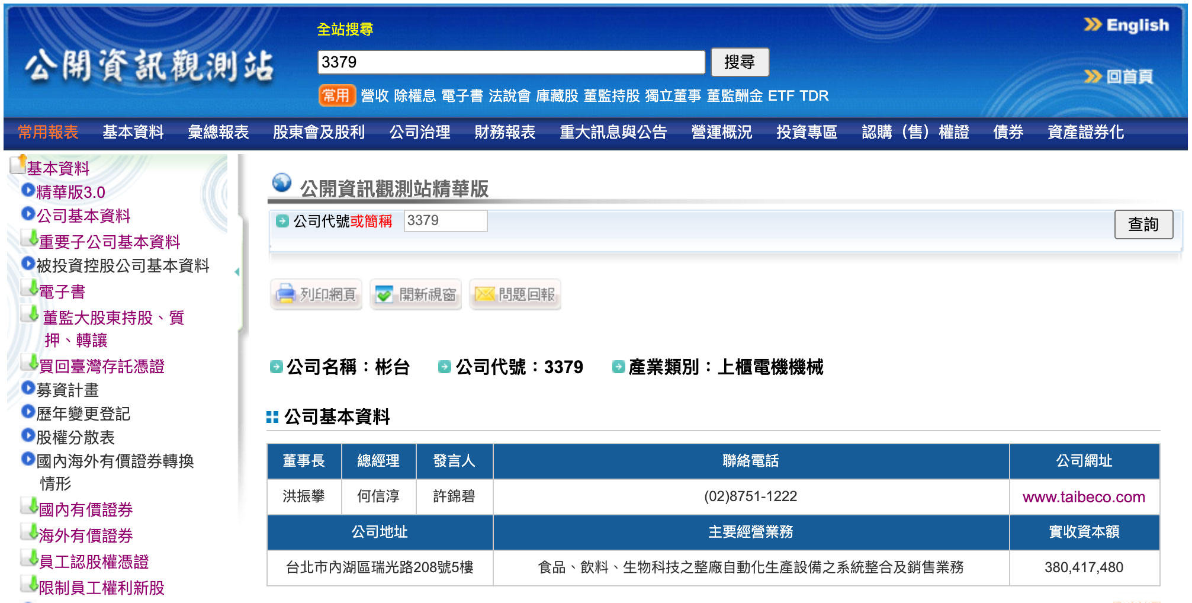Screen dimensions: 1192x603
Task: Open the 彙總報表 menu
Action: pos(219,132)
